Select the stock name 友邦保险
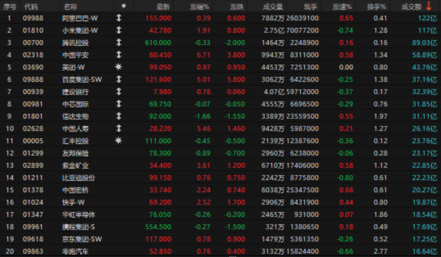 [75, 153]
